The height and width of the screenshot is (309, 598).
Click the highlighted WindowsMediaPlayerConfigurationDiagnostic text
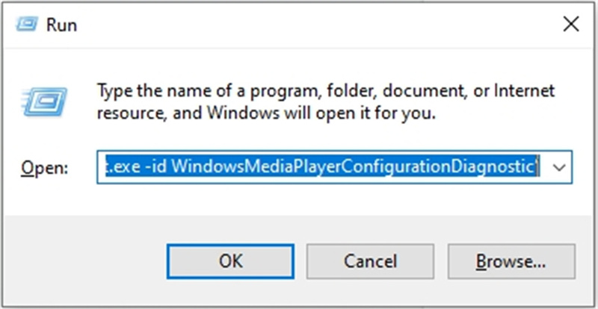[351, 168]
